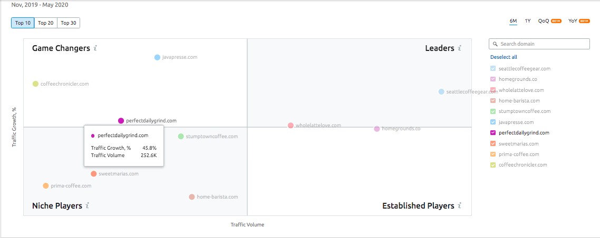Click the Search domain field
This screenshot has height=238, width=600.
539,44
